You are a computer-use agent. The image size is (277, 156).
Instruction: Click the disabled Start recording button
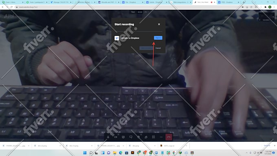coord(146,48)
